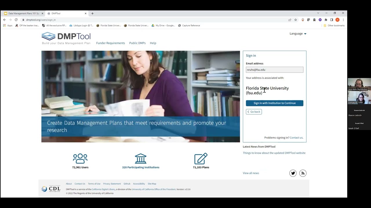Click the Plans pencil edit icon
Viewport: 371px width, 208px height.
(x=201, y=159)
